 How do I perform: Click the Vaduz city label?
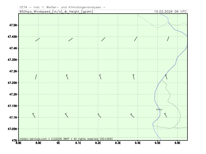click(x=159, y=109)
